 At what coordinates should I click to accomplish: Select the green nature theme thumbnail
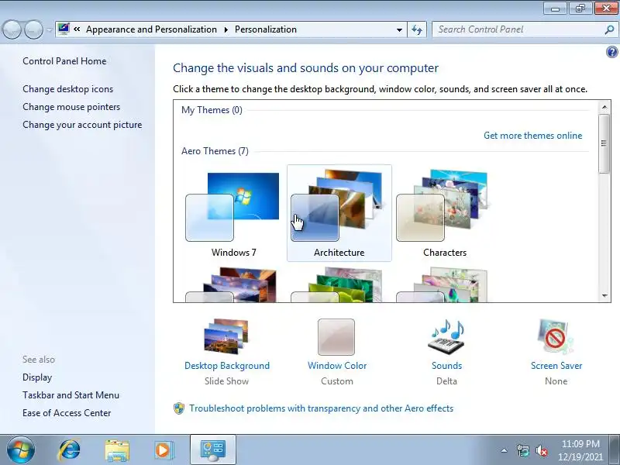(x=339, y=284)
